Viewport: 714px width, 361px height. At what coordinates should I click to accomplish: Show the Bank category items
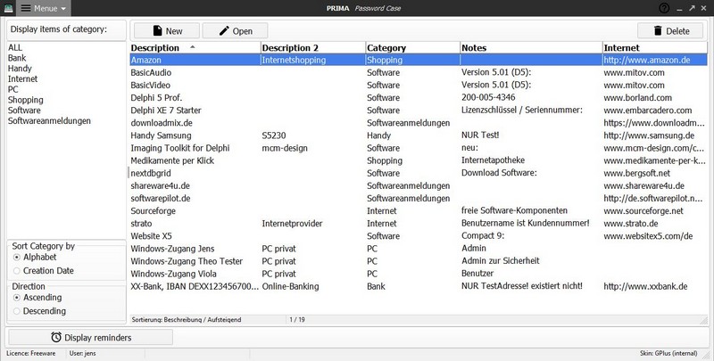tap(18, 58)
